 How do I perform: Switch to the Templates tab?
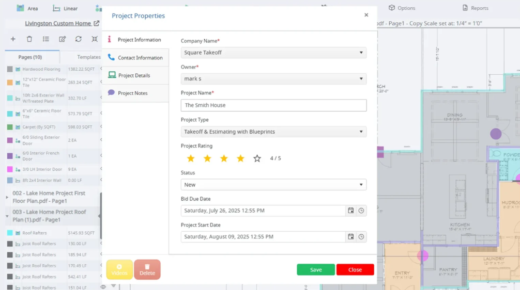pyautogui.click(x=88, y=57)
